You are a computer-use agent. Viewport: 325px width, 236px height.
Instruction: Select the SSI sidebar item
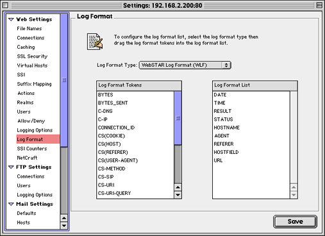21,74
